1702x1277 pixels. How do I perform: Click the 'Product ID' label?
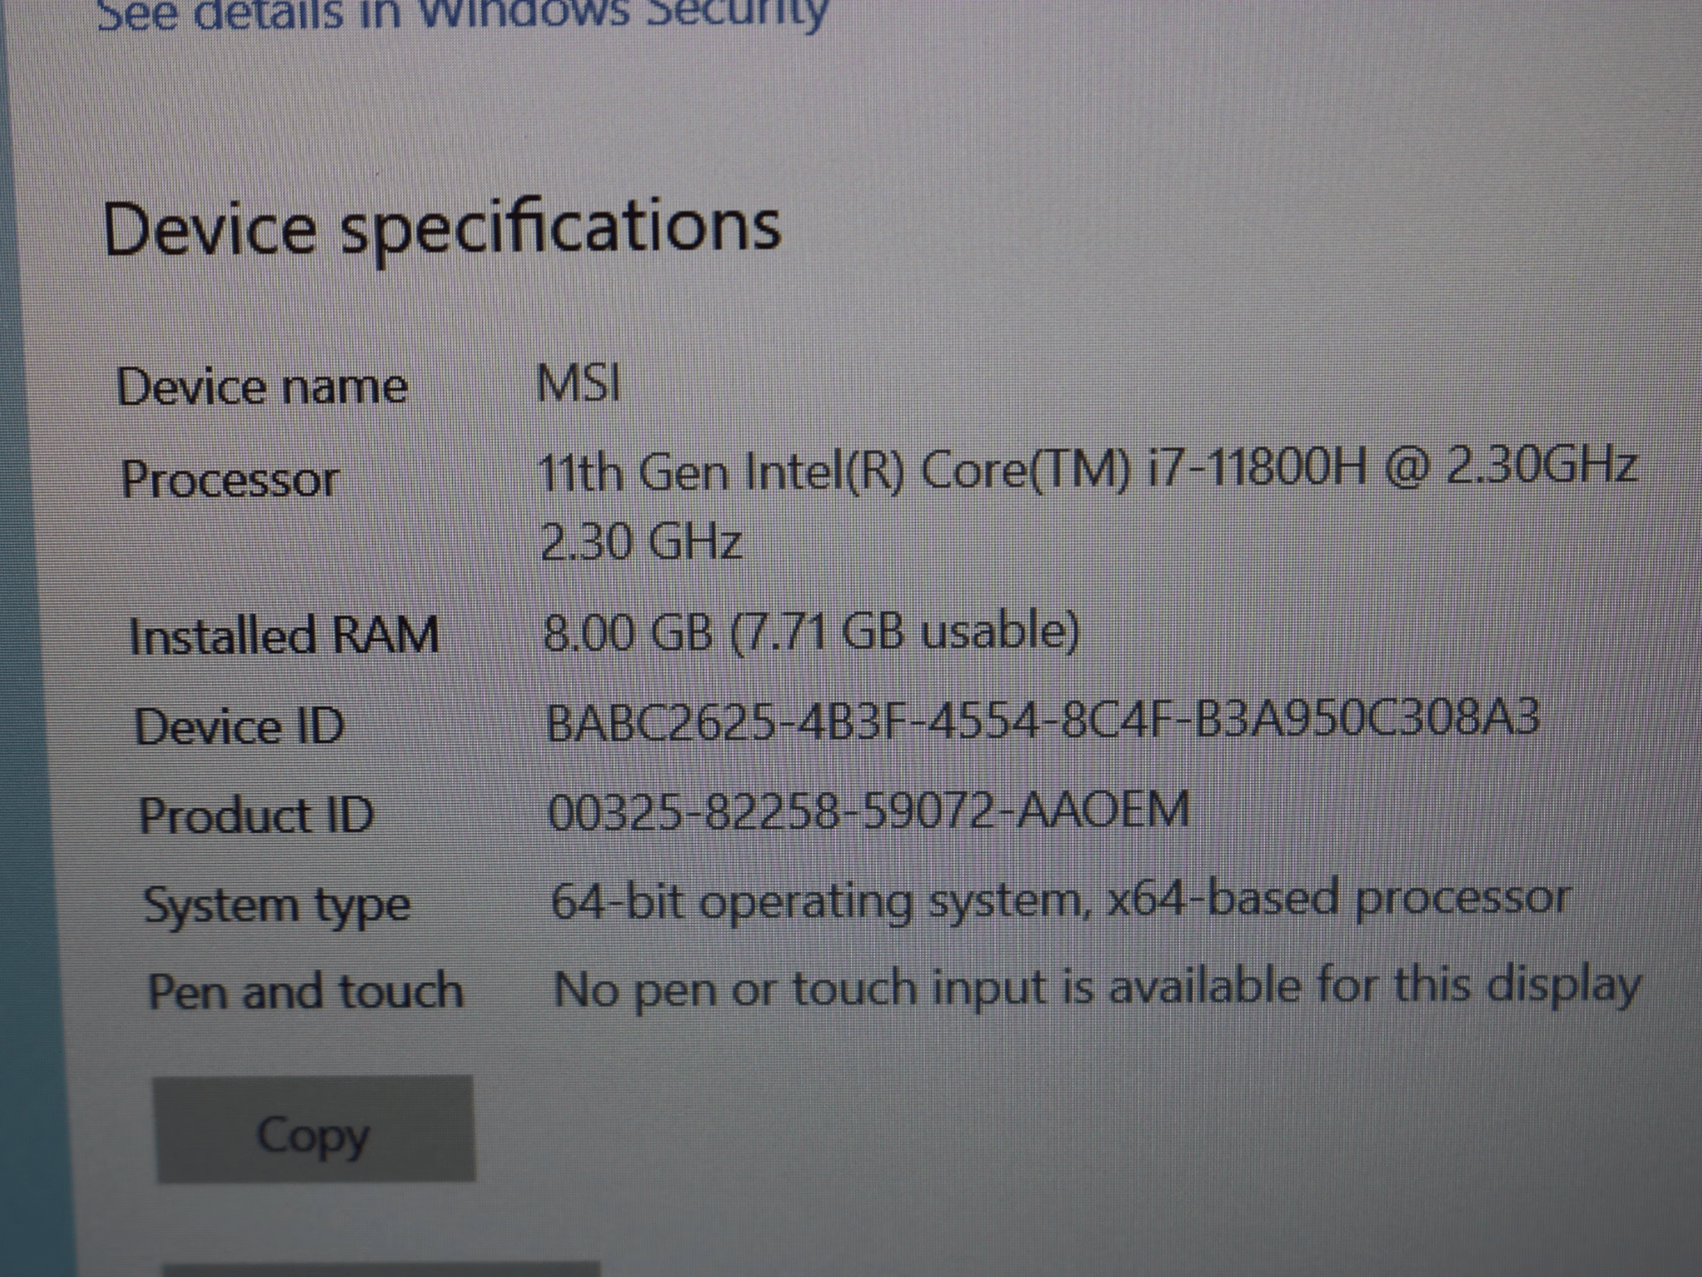click(x=256, y=815)
